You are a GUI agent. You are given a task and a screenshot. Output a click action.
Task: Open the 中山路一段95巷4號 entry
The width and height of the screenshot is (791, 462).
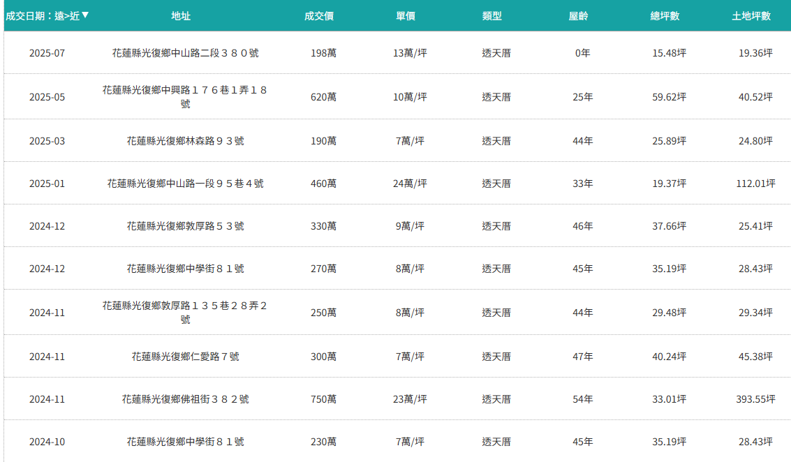[x=185, y=184]
